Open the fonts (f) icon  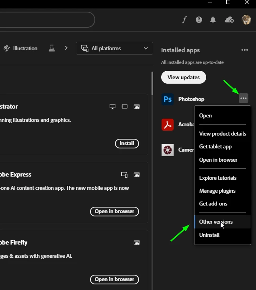184,20
